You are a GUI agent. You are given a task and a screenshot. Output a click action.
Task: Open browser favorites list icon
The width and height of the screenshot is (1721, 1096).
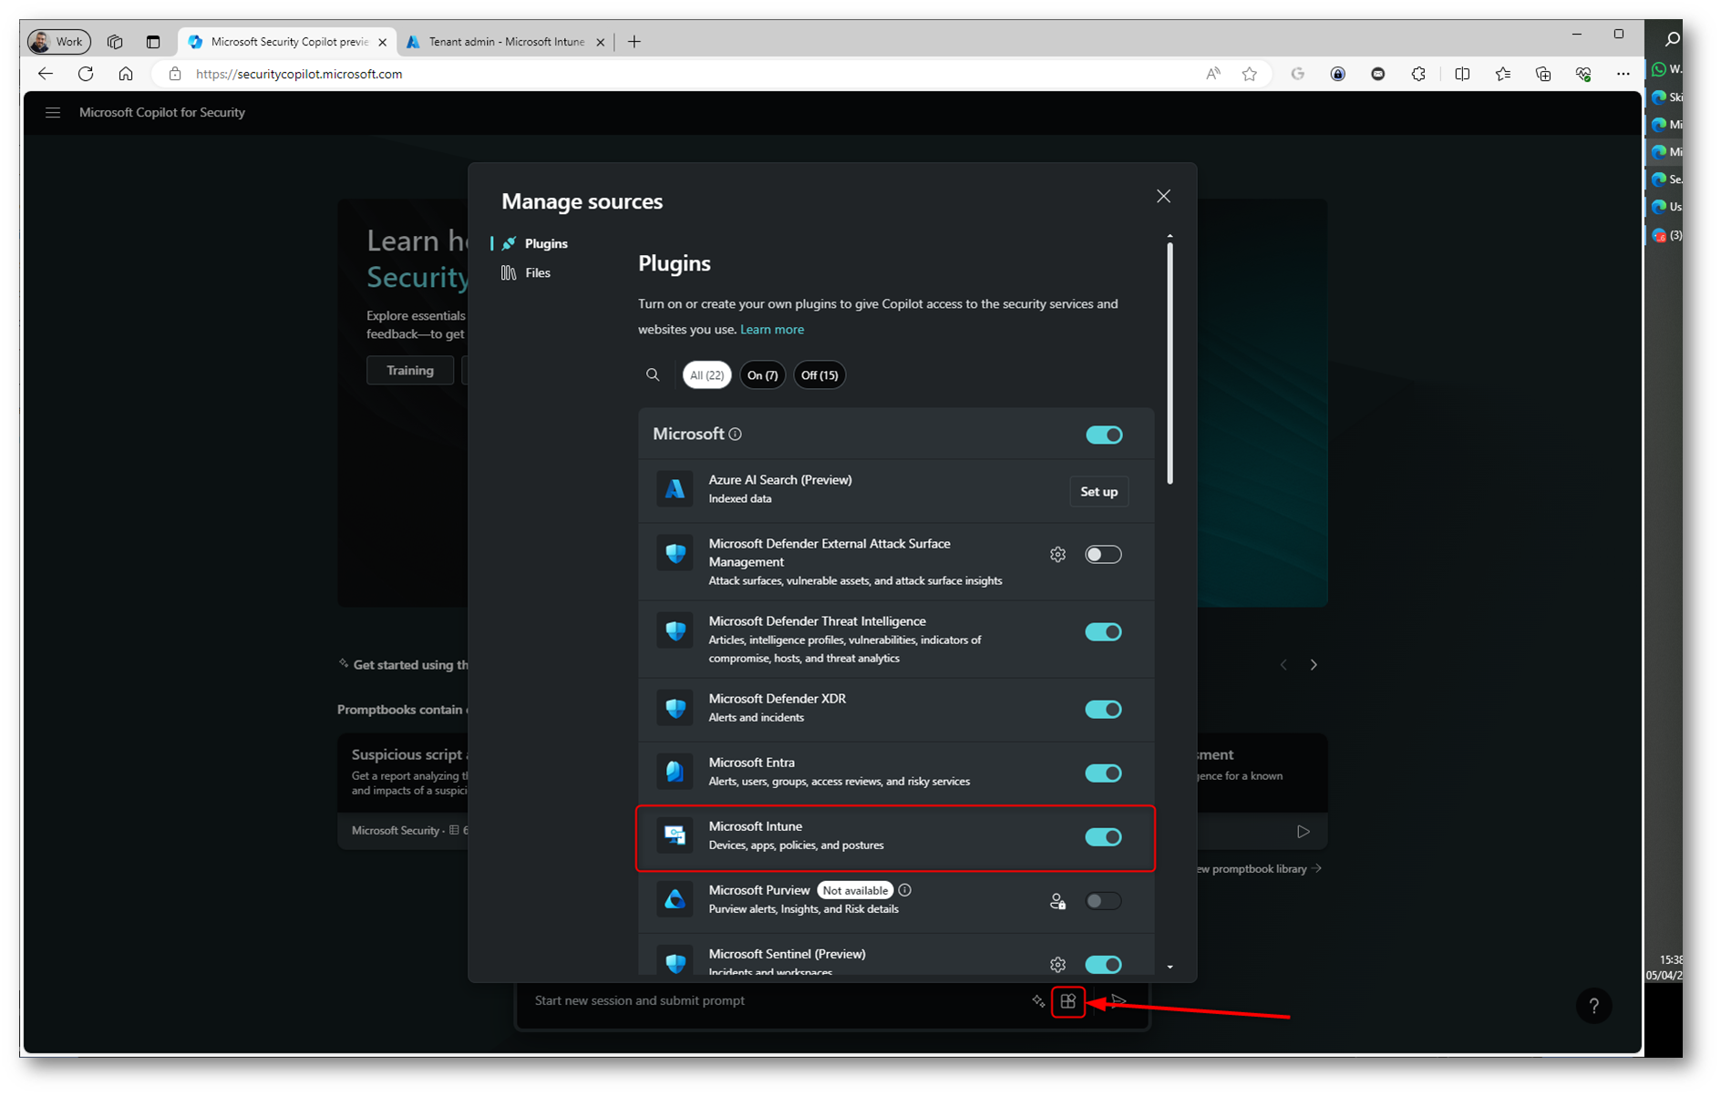tap(1502, 74)
